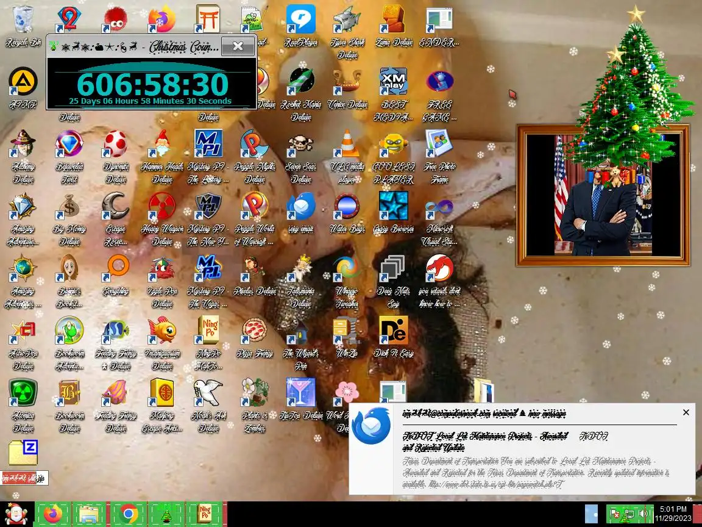The height and width of the screenshot is (527, 702).
Task: Launch Heavy Weapon Deluxe shortcut
Action: tap(162, 219)
